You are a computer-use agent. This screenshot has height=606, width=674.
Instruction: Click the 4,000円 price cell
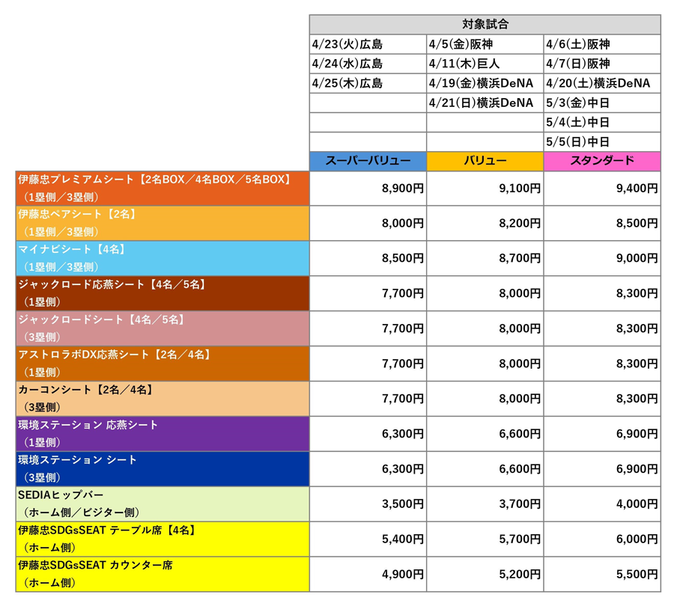point(602,504)
